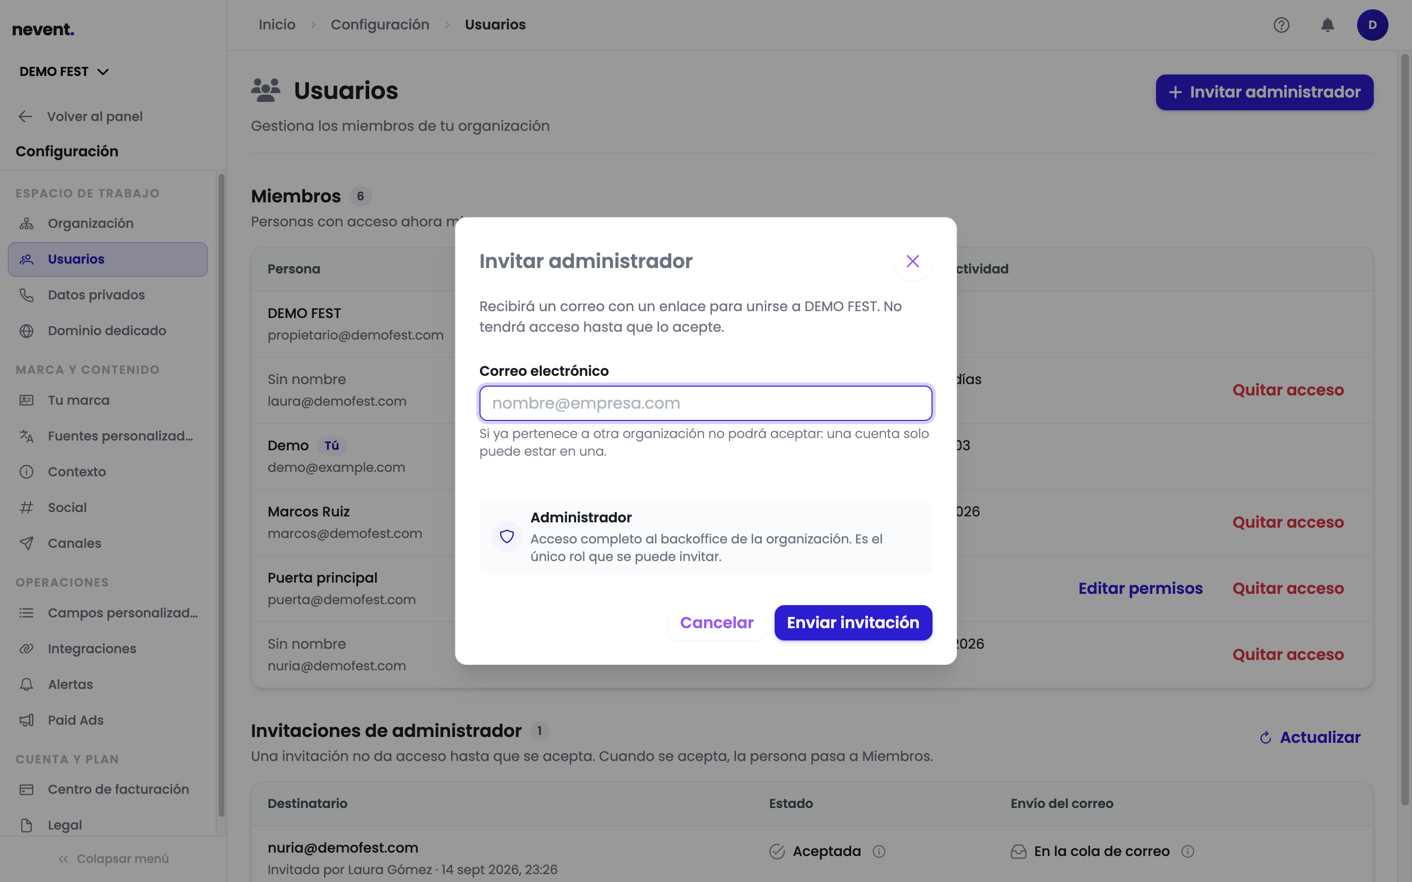Click the Legal document icon
Image resolution: width=1412 pixels, height=882 pixels.
[26, 826]
